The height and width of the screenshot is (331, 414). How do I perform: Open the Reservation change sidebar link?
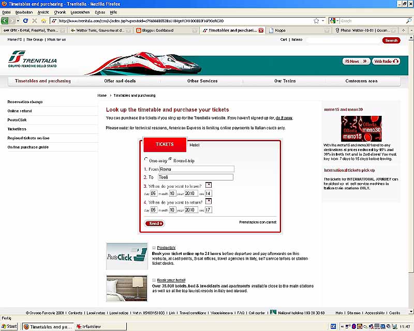[25, 102]
